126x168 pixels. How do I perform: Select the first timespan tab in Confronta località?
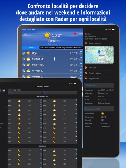click(x=10, y=90)
